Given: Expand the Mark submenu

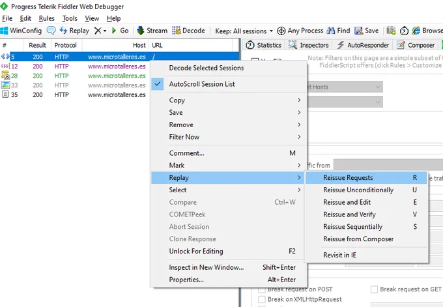Looking at the screenshot, I should [x=228, y=166].
